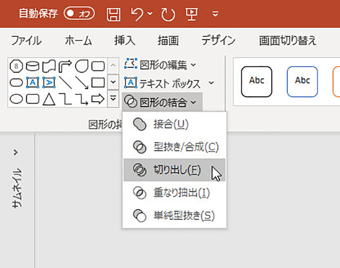Choose 単純型抜き(S) from menu
The width and height of the screenshot is (340, 268).
174,216
